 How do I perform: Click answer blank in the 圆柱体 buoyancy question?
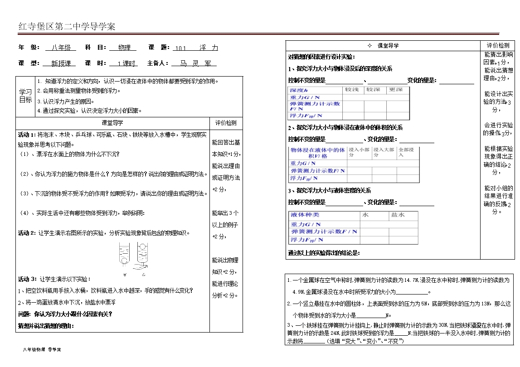coord(371,315)
